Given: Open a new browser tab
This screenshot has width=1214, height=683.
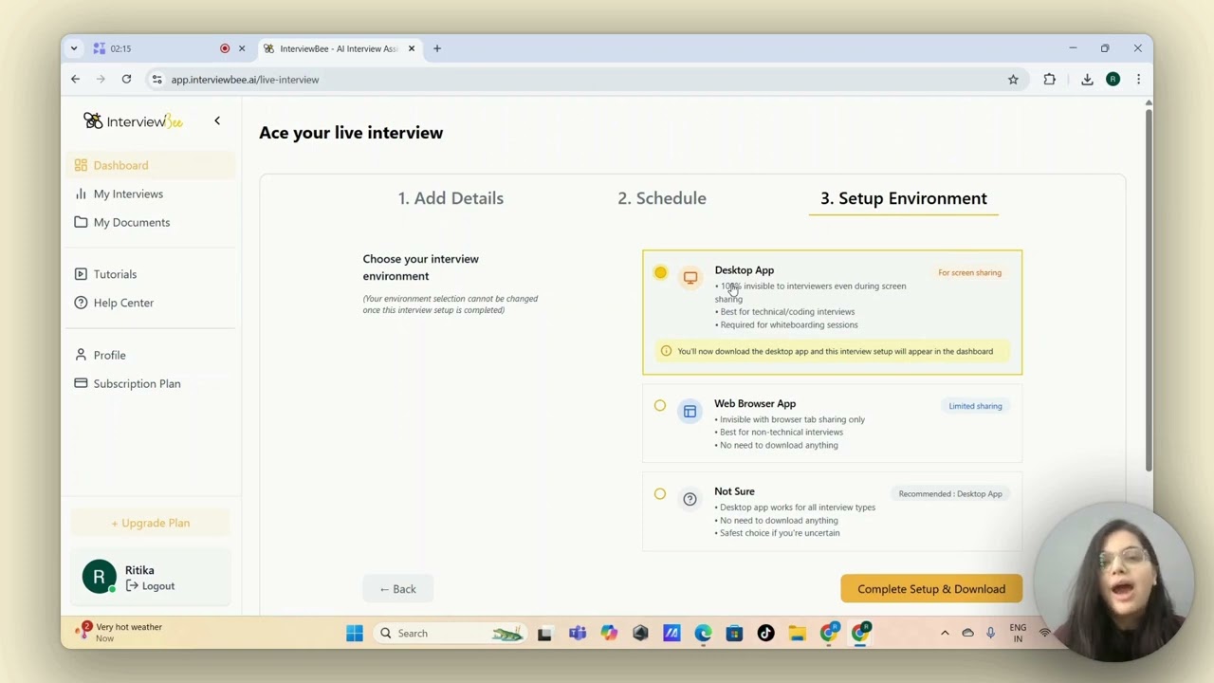Looking at the screenshot, I should click(437, 48).
